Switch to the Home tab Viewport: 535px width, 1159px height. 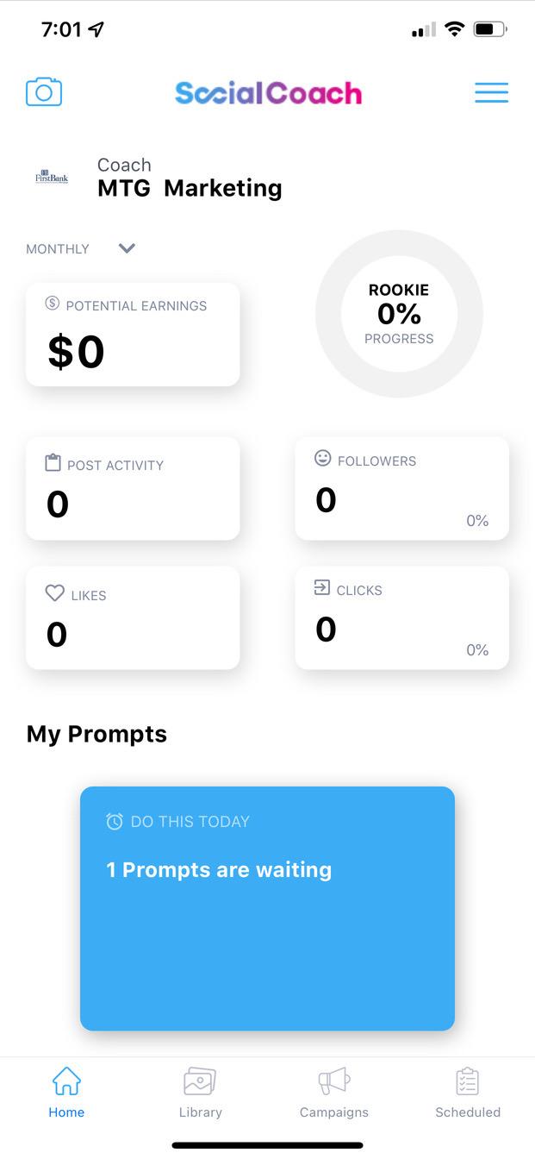pos(66,1093)
